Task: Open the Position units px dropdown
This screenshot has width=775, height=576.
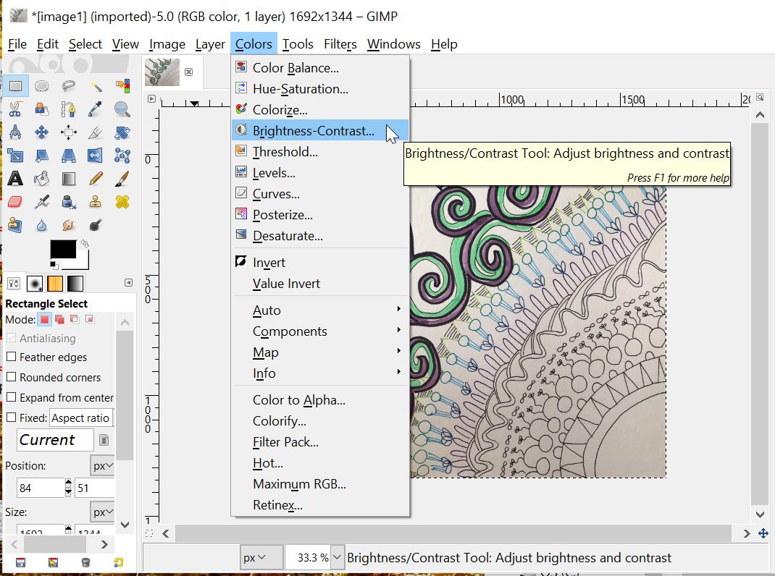Action: point(103,465)
